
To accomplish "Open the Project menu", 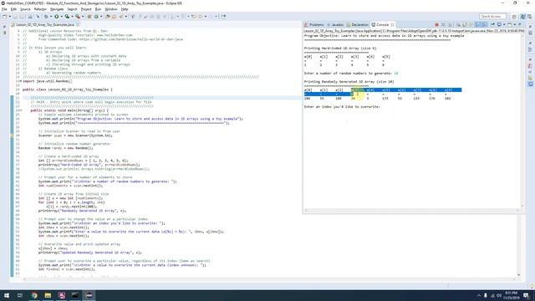I will click(x=86, y=9).
